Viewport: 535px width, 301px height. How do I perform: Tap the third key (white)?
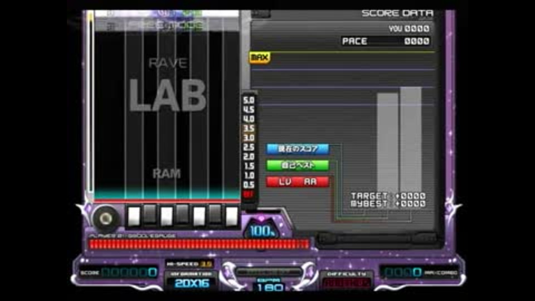pos(167,217)
